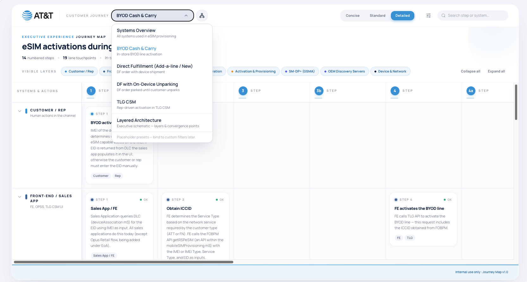
Task: Click the SYSTEMS & ACTORS column header
Action: click(37, 91)
